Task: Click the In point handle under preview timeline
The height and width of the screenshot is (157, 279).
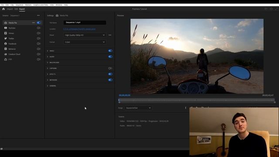Action: click(x=119, y=102)
